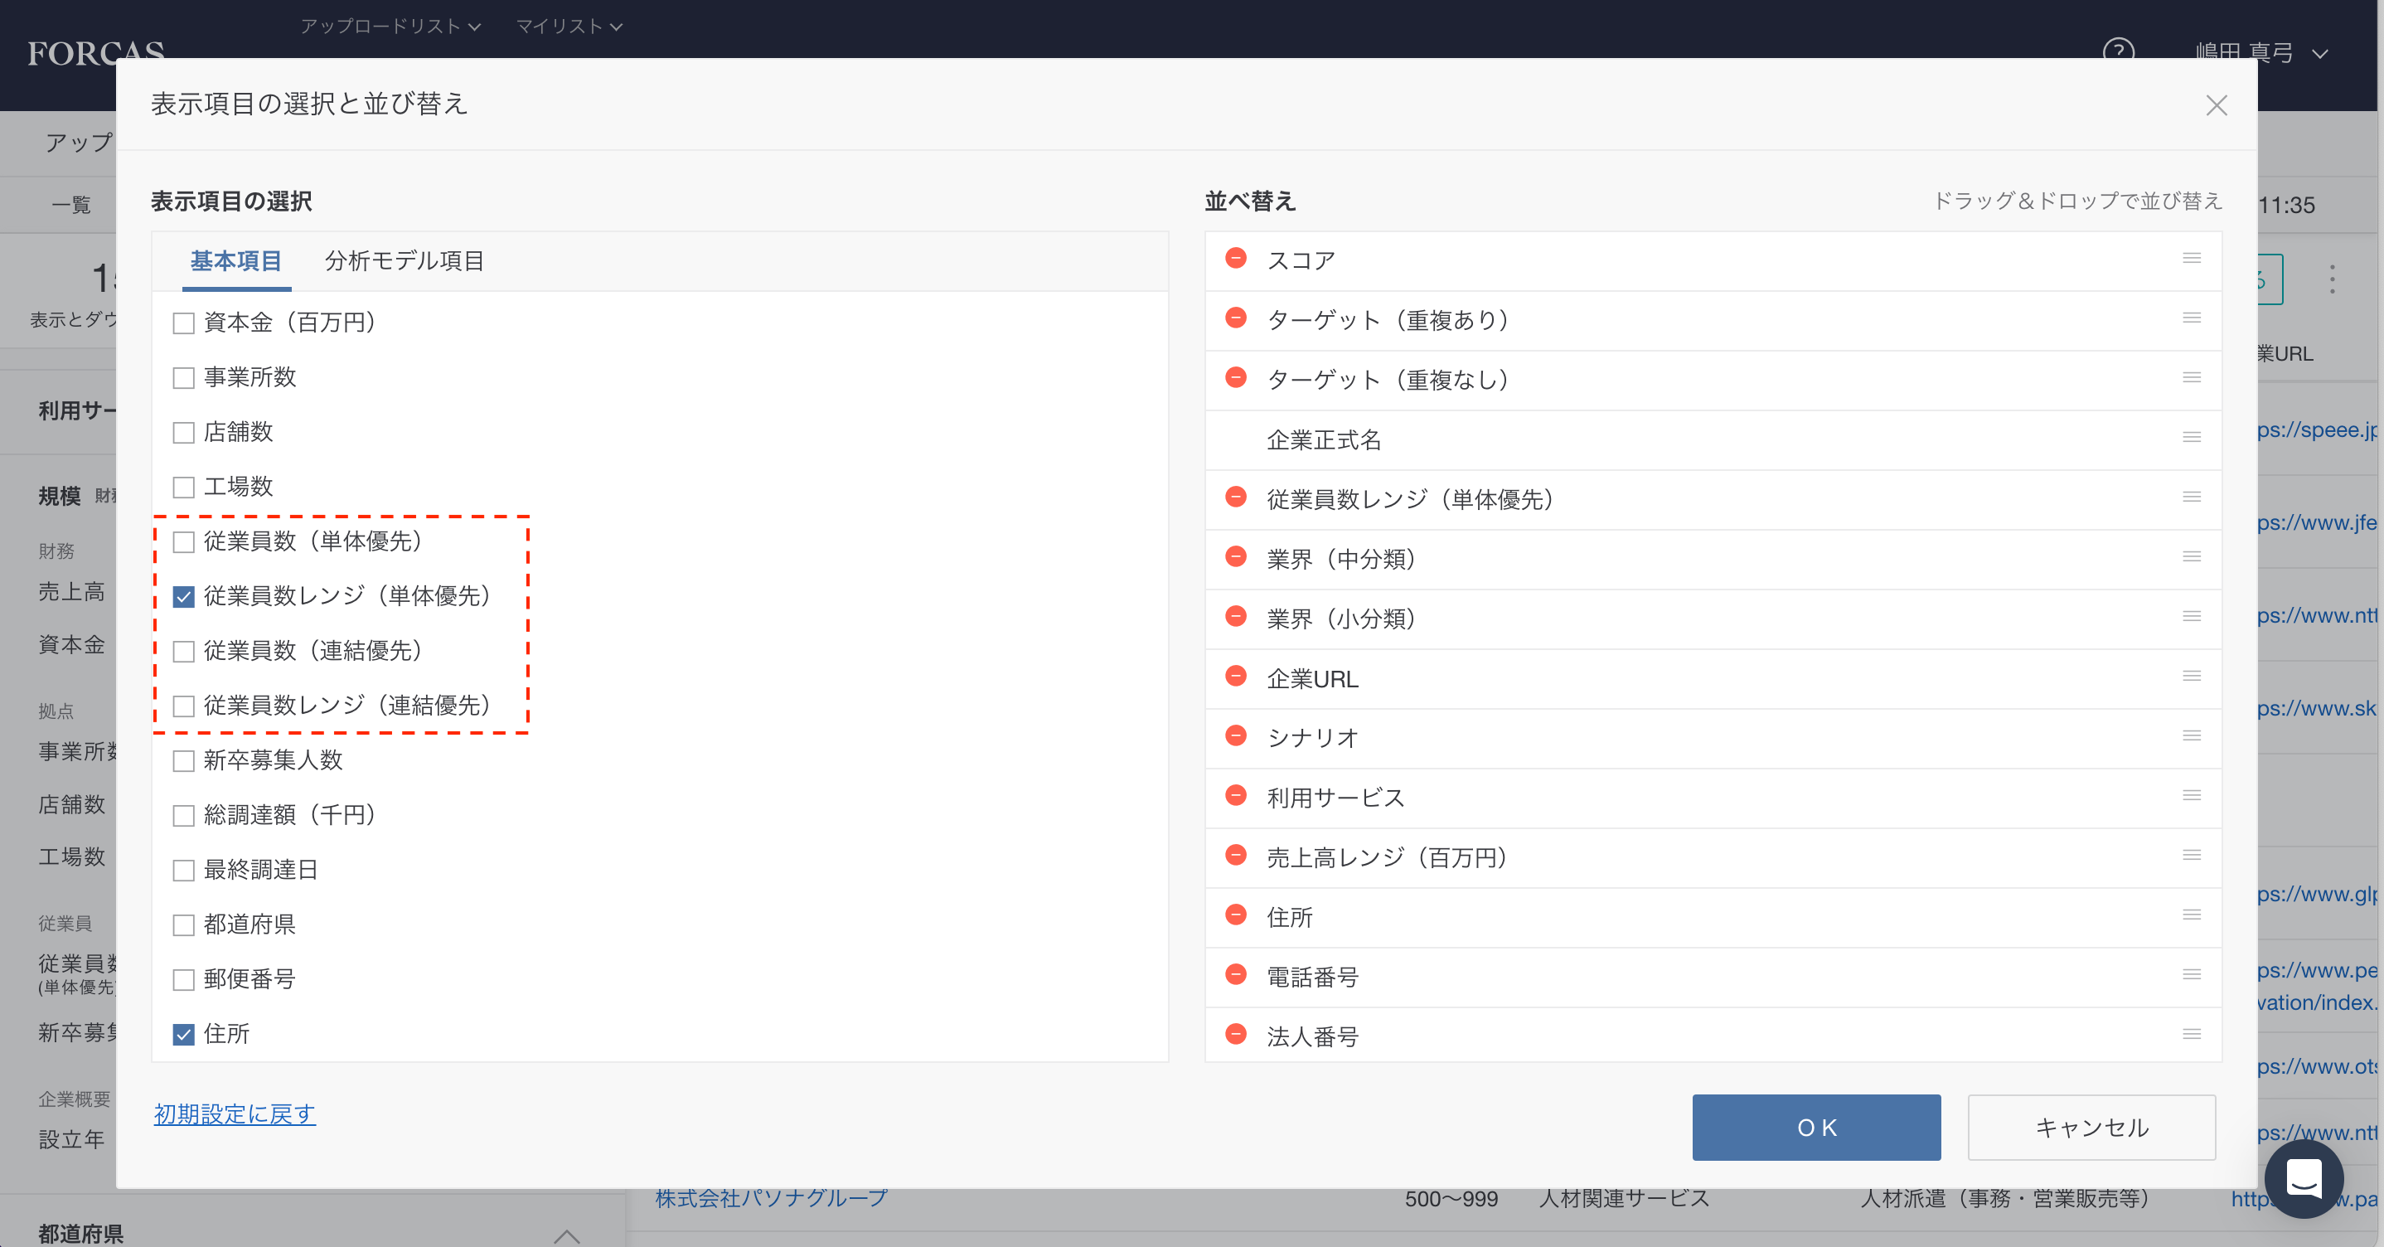The height and width of the screenshot is (1247, 2384).
Task: Remove ターゲット（重複あり）using its minus icon
Action: 1235,319
